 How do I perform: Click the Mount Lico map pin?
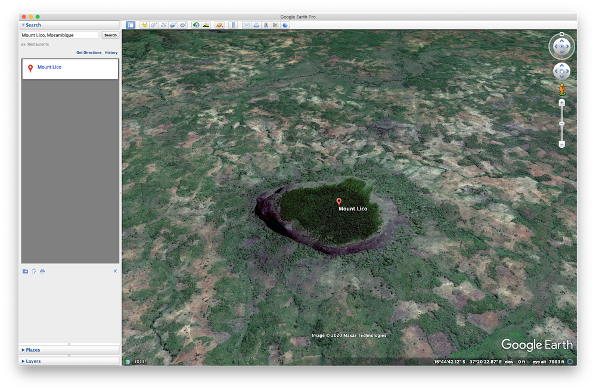tap(339, 202)
